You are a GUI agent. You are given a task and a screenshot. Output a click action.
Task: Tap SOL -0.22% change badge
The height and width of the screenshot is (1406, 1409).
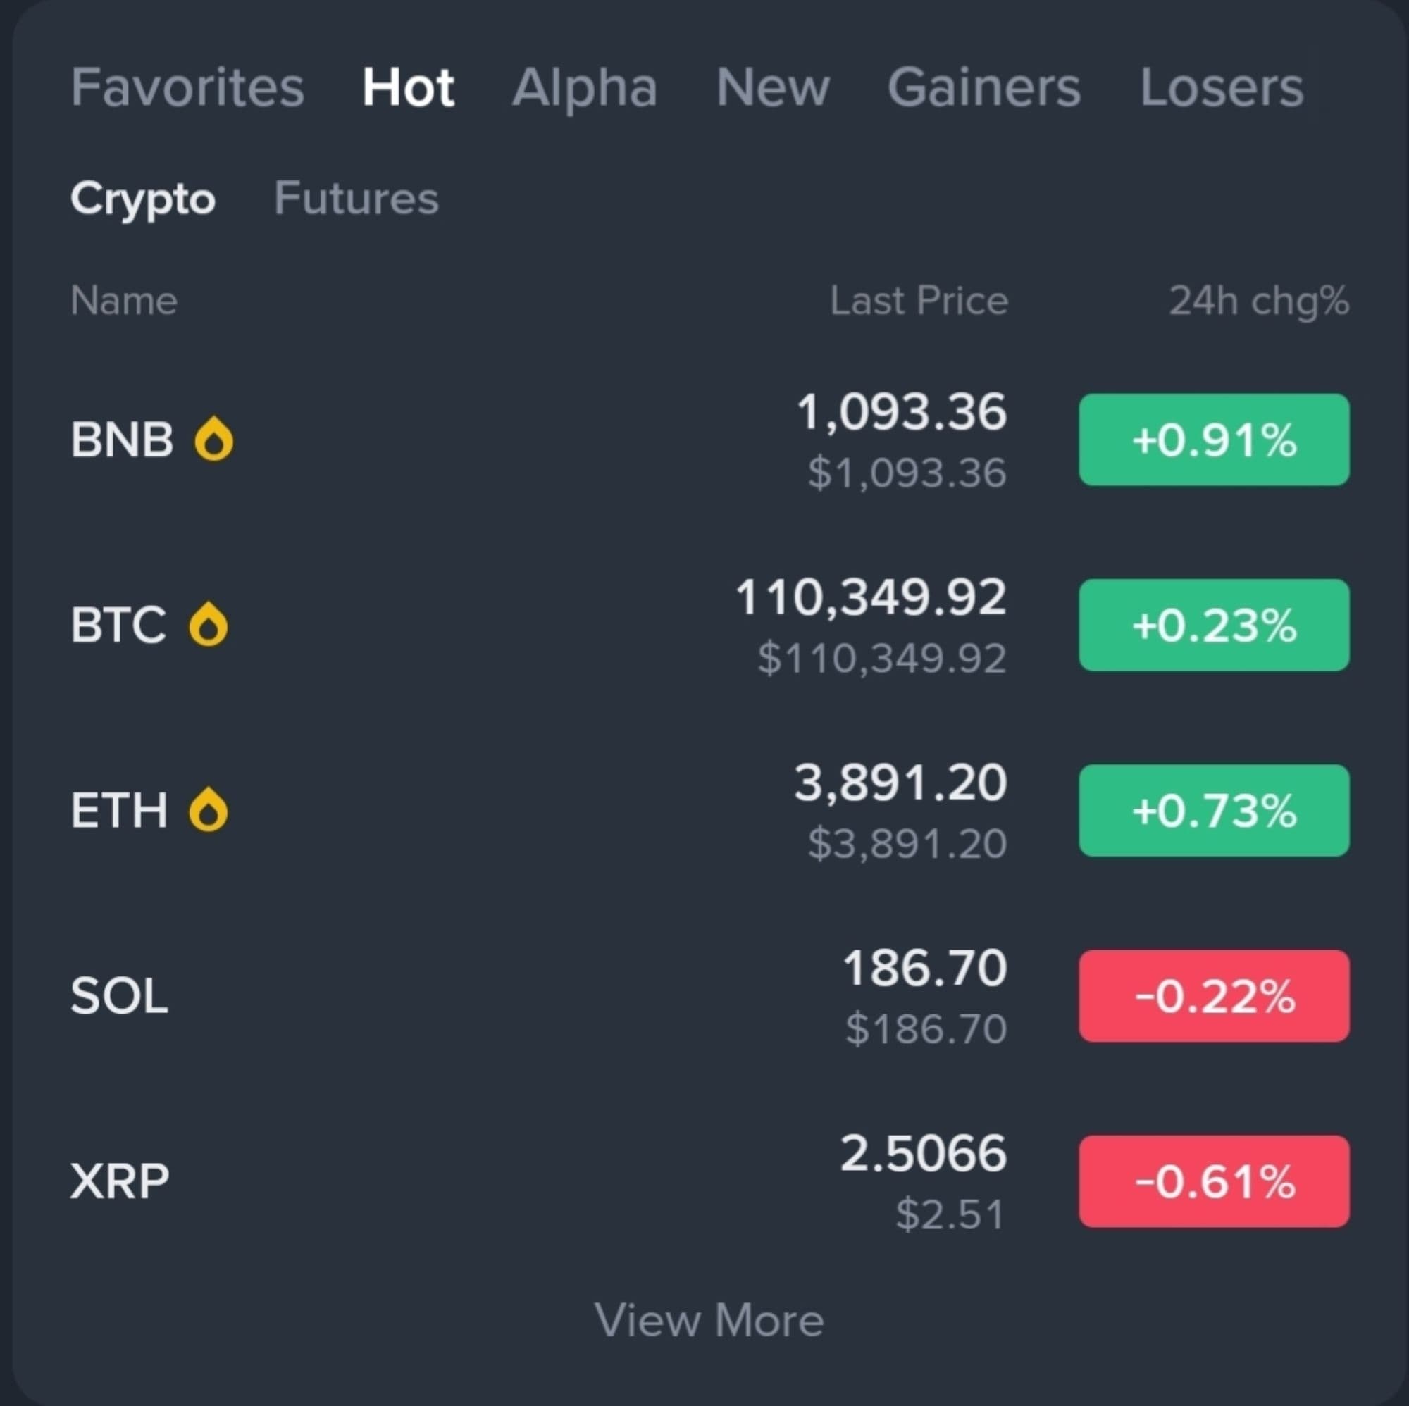point(1214,995)
